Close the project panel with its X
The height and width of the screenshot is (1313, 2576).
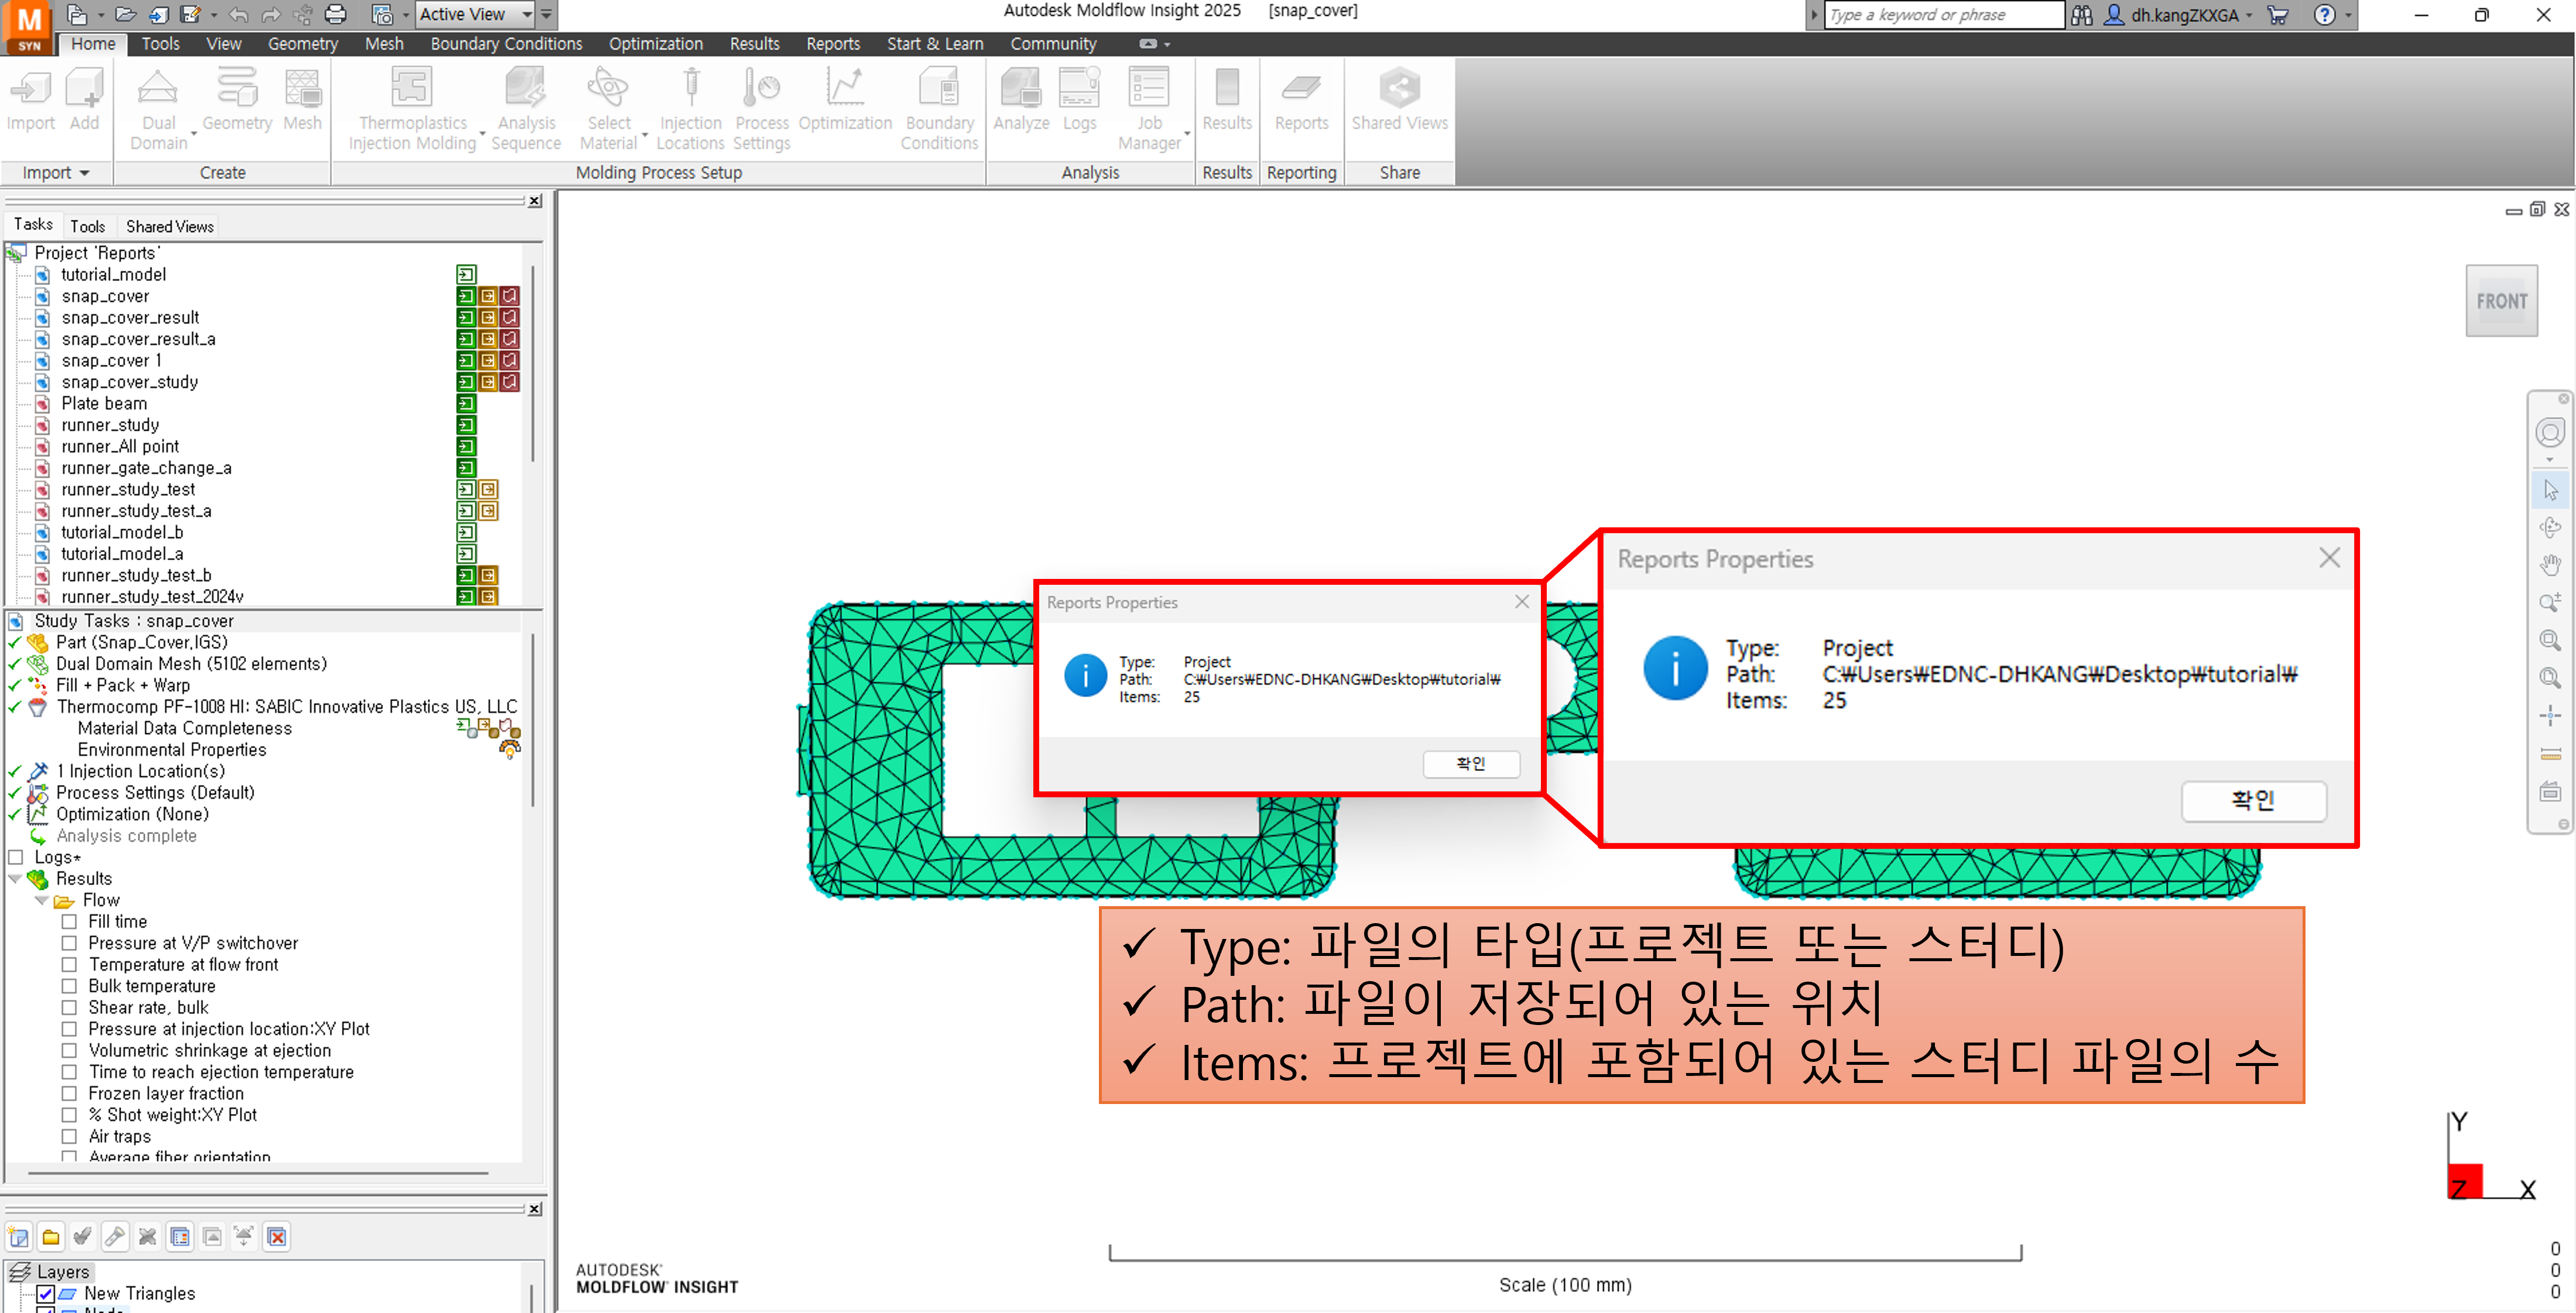[x=535, y=201]
